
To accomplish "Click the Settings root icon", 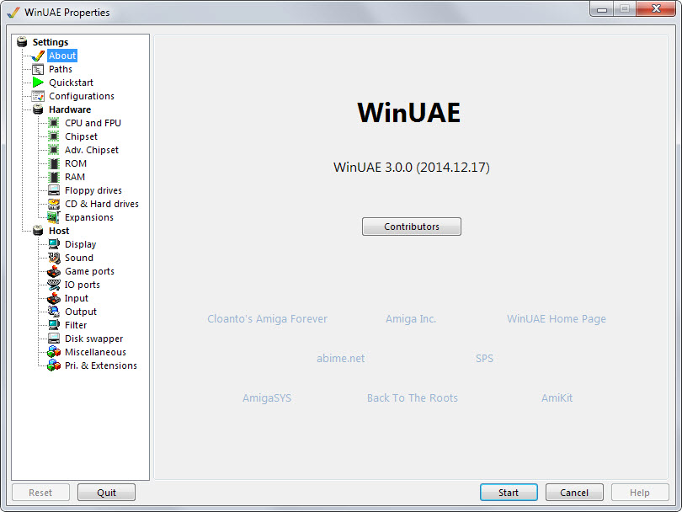I will tap(22, 42).
